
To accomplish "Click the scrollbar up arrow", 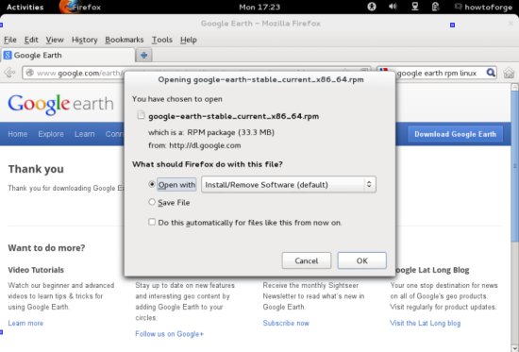I will tap(514, 87).
